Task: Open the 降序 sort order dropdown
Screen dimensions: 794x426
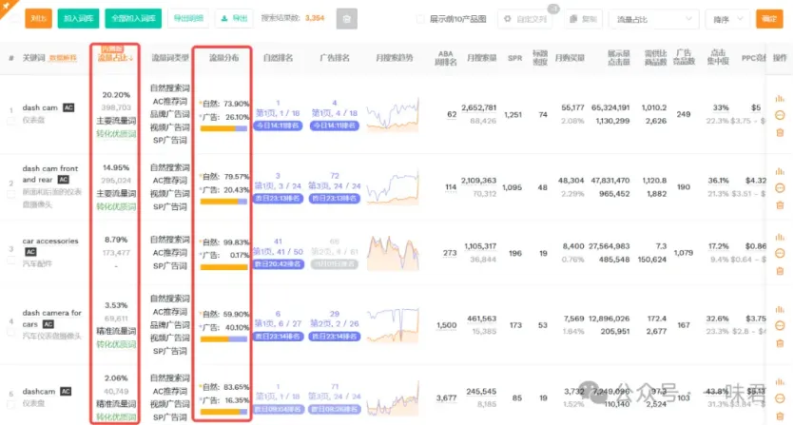Action: pos(727,19)
